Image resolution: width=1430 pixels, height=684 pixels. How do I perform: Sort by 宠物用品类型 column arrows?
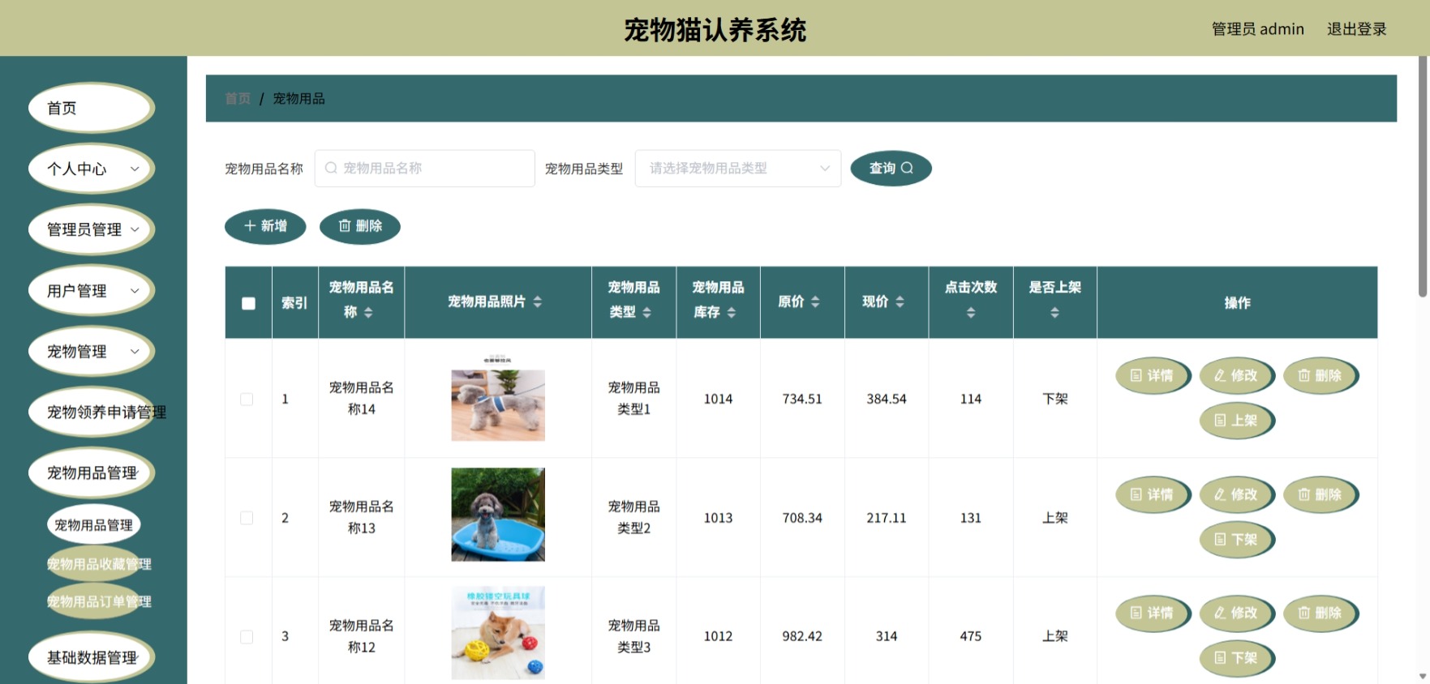pos(646,312)
